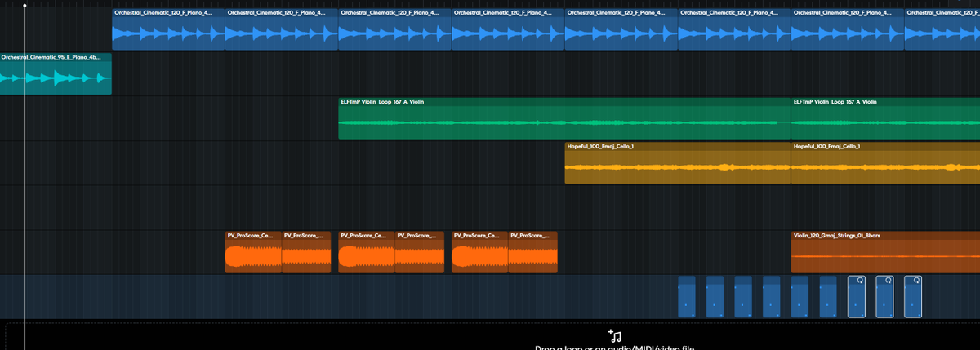The width and height of the screenshot is (980, 350).
Task: Select the Orchestral_Cinematic_95_E_Piano clip
Action: point(56,74)
